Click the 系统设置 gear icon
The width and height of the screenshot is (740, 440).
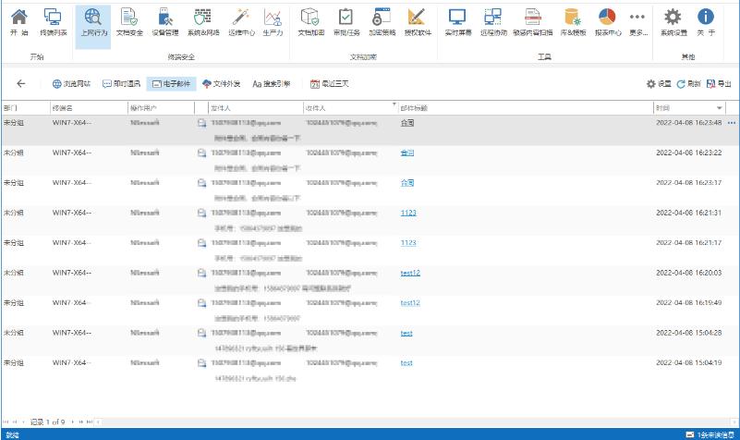(x=673, y=22)
